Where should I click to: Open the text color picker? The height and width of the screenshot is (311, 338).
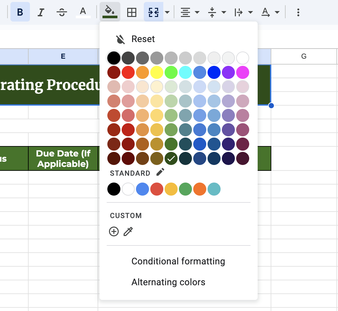click(83, 12)
